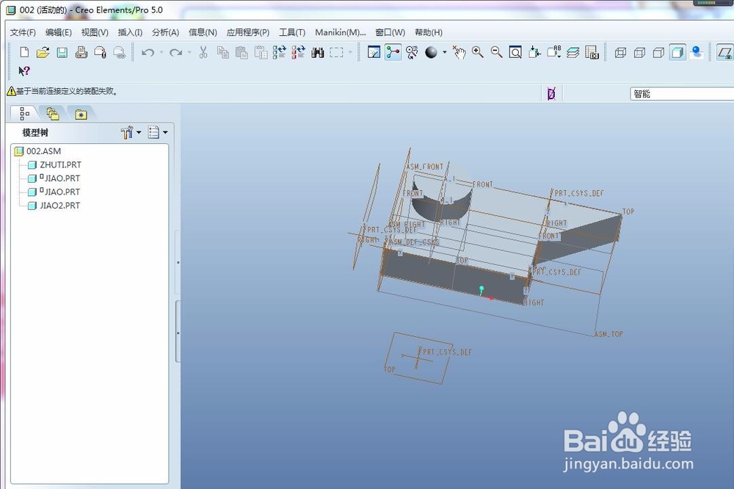This screenshot has width=734, height=489.
Task: Open the Applications menu (应用程序)
Action: [248, 32]
